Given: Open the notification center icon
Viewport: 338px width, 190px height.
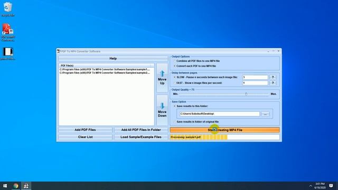Looking at the screenshot, I should pos(331,186).
